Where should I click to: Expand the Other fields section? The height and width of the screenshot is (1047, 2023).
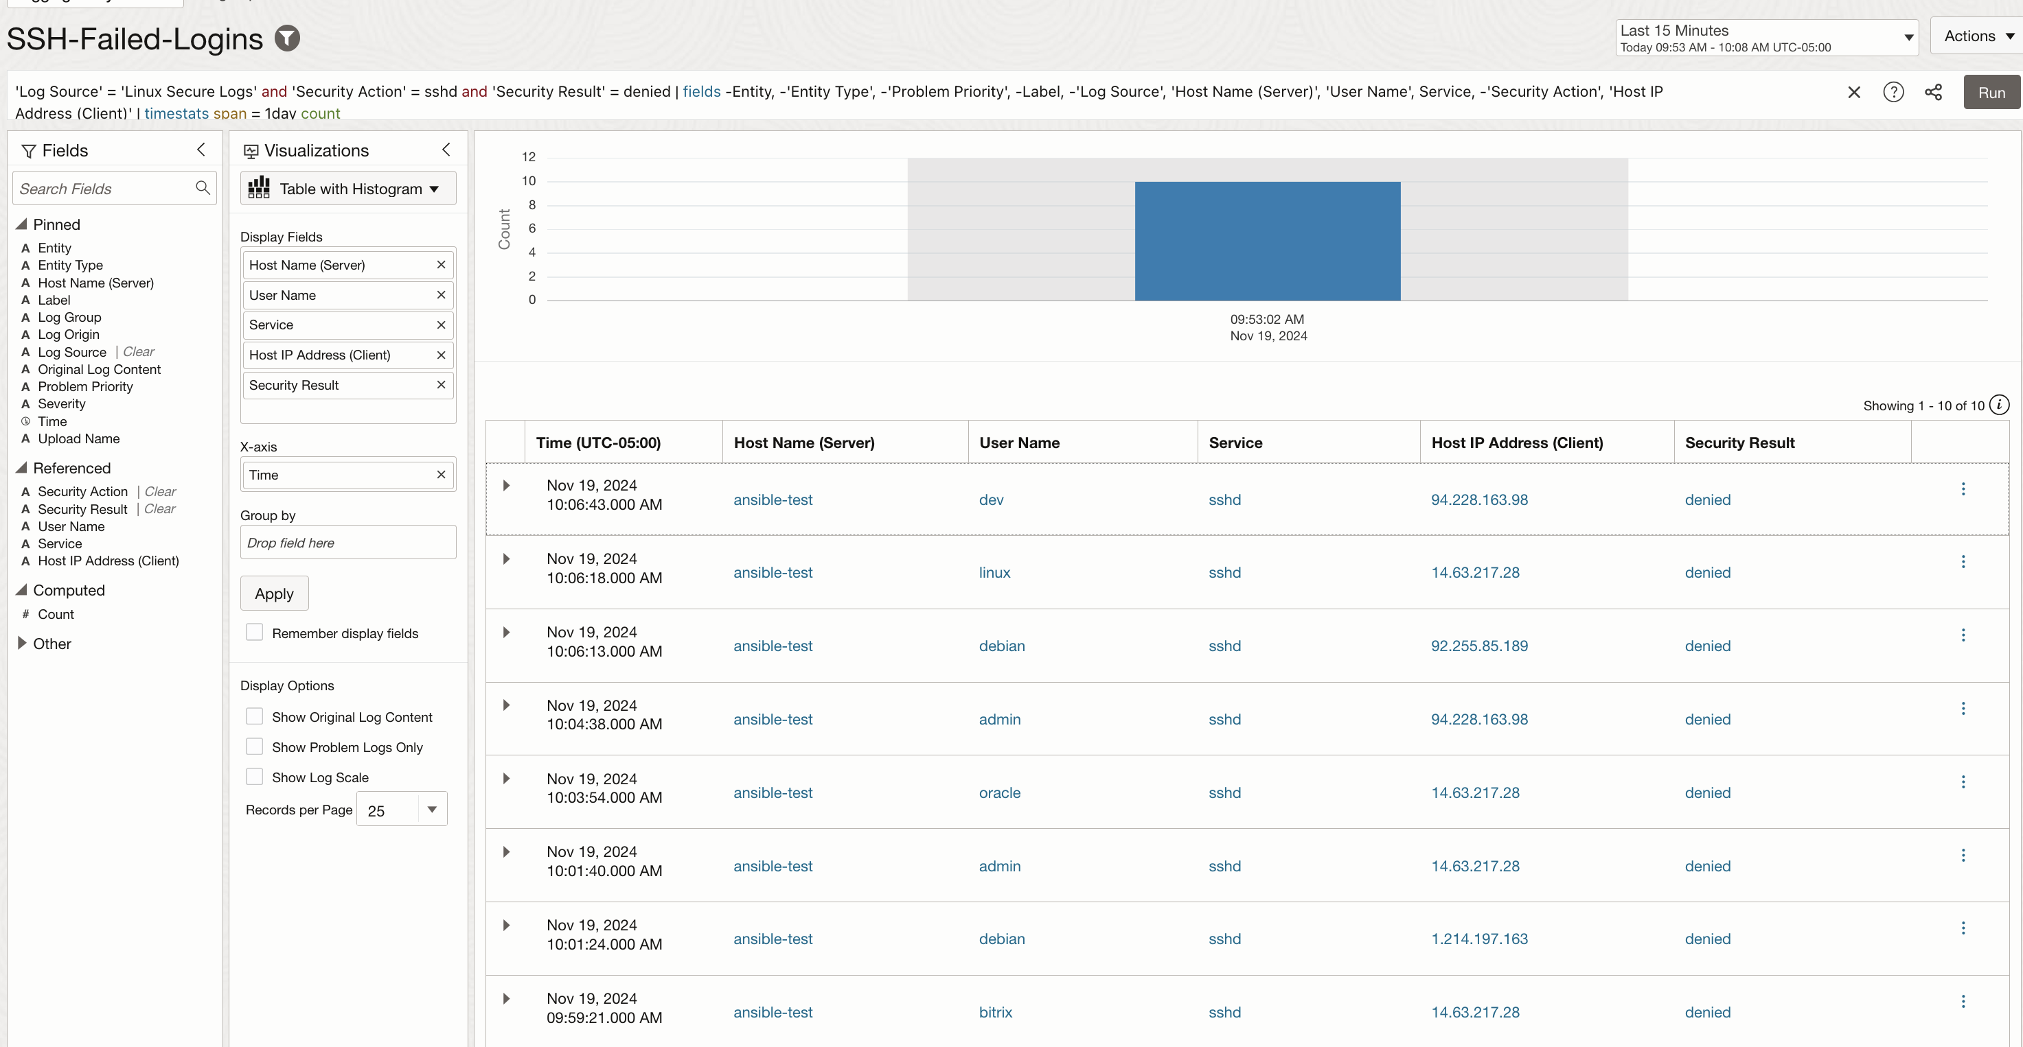pyautogui.click(x=22, y=644)
